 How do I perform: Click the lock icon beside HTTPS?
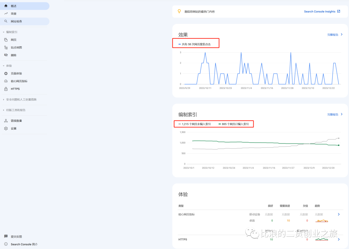(6, 89)
